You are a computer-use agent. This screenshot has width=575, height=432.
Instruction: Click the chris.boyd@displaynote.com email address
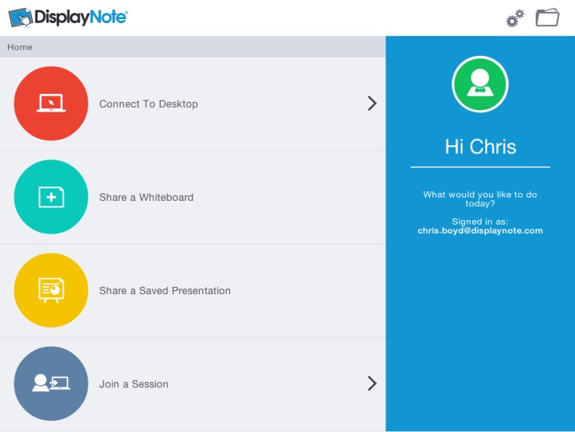pos(480,230)
